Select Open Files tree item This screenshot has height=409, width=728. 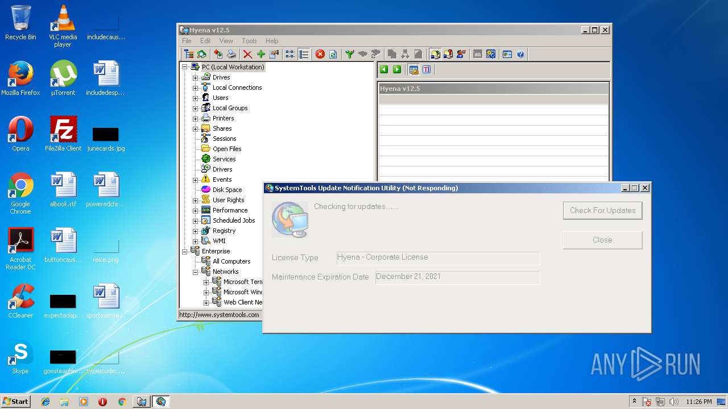(227, 149)
